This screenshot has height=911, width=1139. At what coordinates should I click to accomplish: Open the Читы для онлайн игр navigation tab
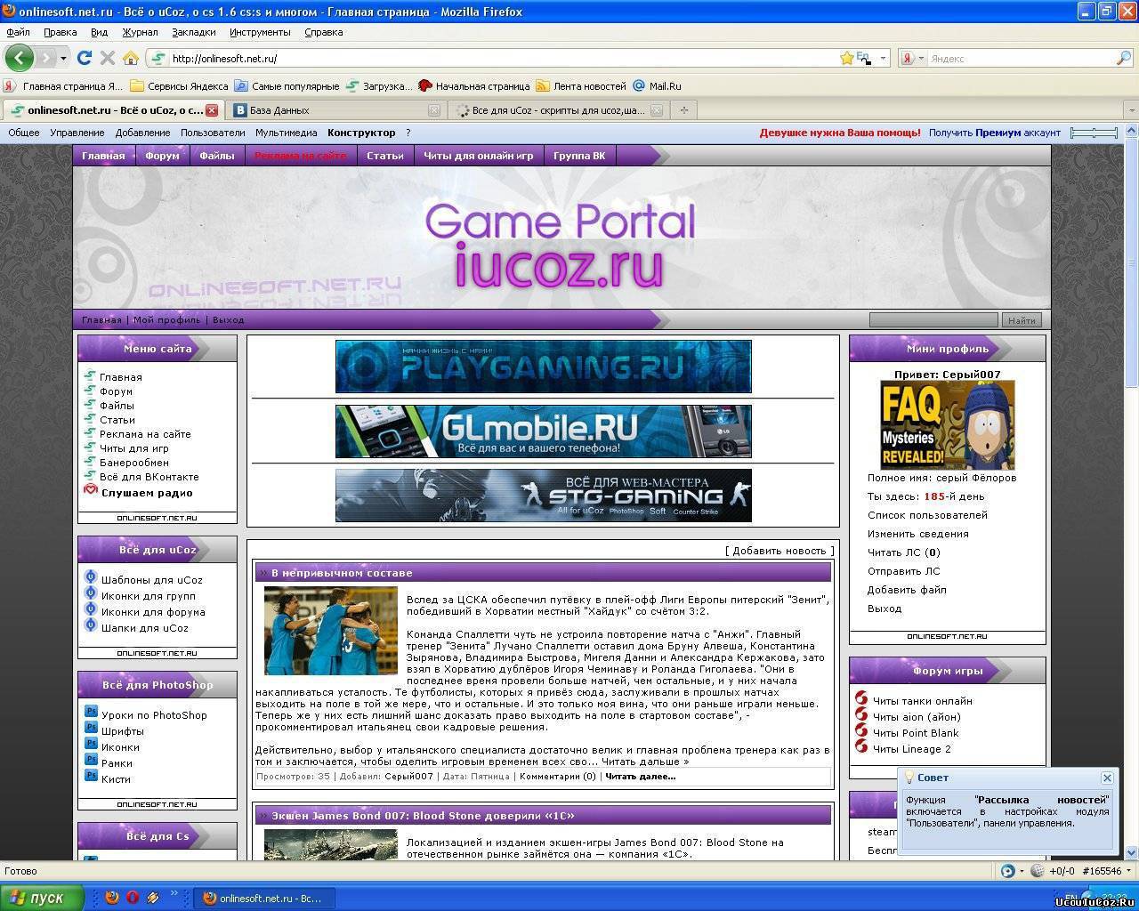coord(478,156)
